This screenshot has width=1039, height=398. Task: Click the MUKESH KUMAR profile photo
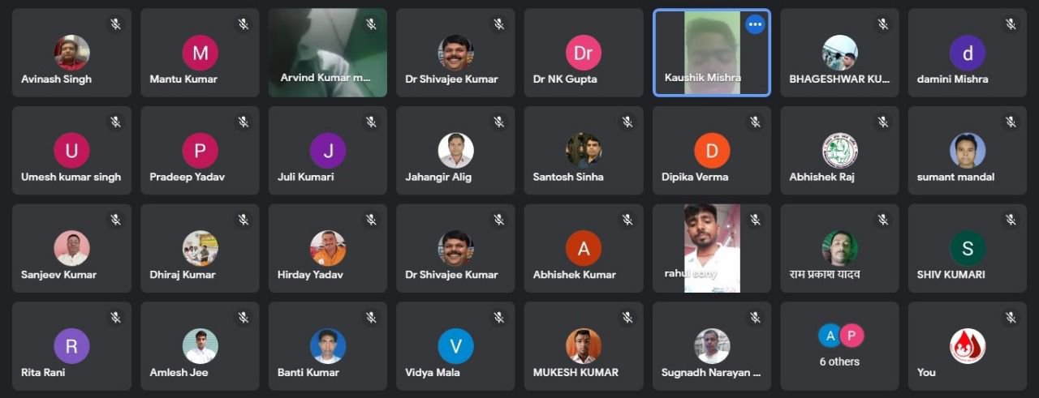(x=584, y=346)
